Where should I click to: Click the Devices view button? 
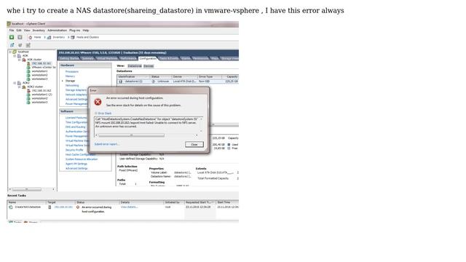tap(149, 65)
